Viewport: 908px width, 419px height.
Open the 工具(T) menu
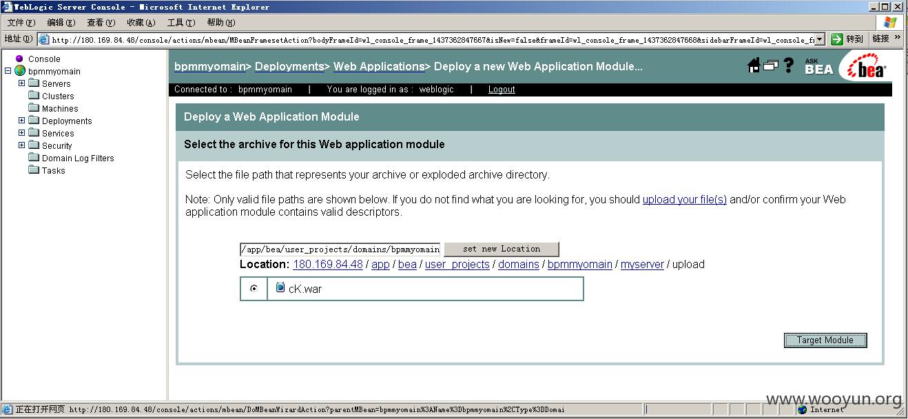click(181, 23)
